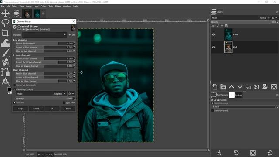Select the Warp Transform tool

click(x=5, y=43)
